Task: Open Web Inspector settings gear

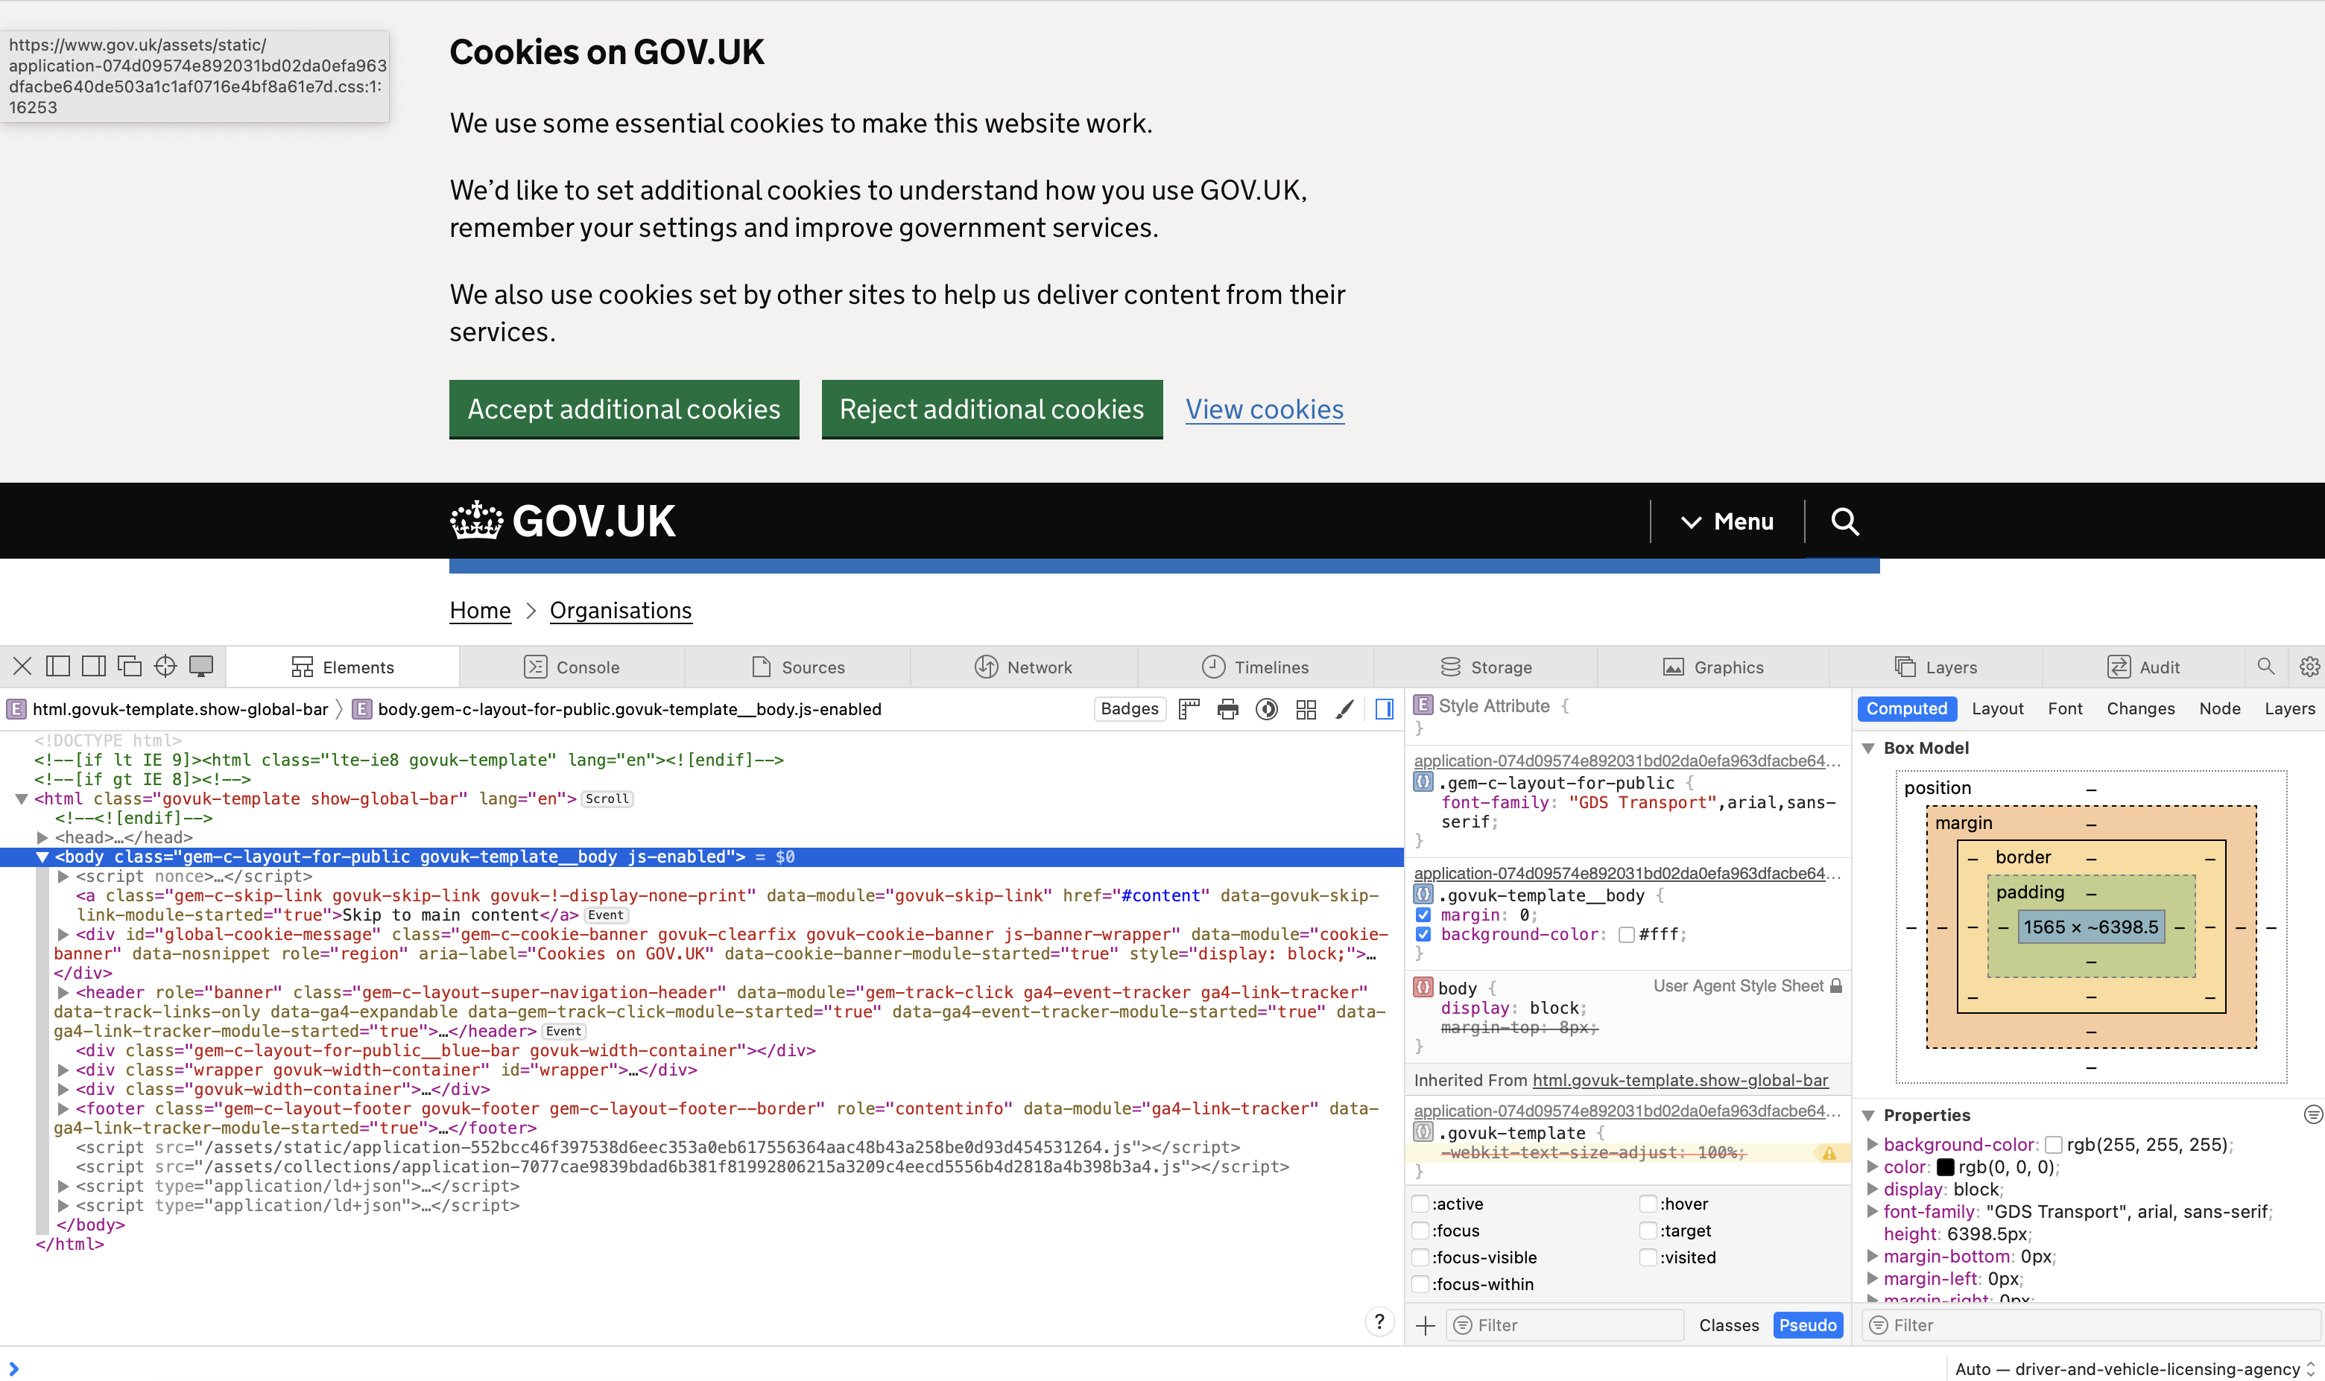Action: coord(2309,667)
